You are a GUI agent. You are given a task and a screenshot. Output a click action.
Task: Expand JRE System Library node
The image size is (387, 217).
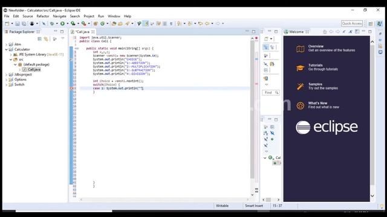[11, 54]
